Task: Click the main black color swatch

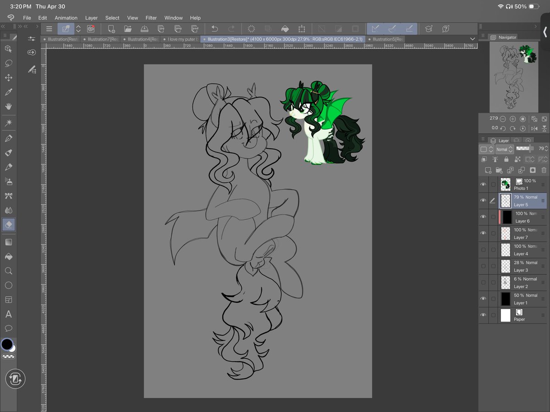Action: coord(6,344)
